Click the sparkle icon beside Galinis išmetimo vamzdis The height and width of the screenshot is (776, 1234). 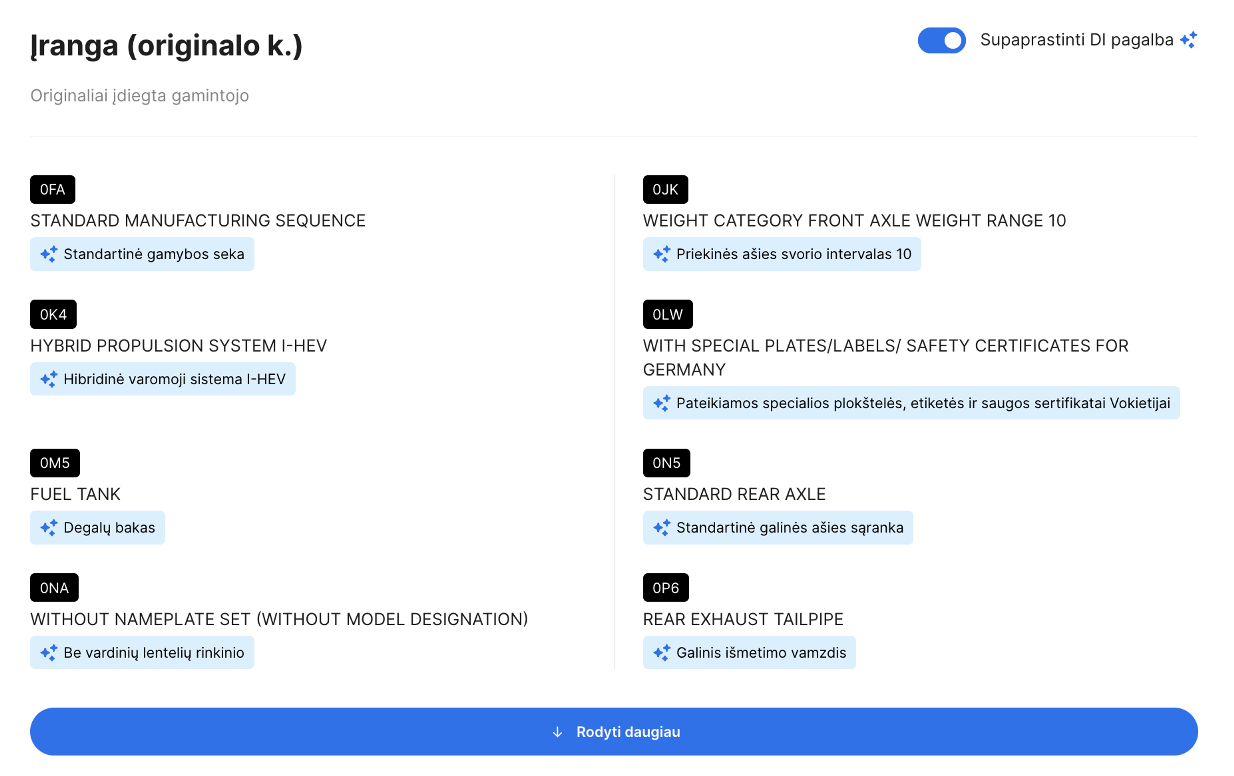pos(662,653)
